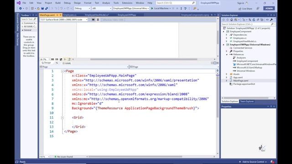Collapse the Page element at line 1
Image resolution: width=292 pixels, height=164 pixels.
tap(63, 71)
